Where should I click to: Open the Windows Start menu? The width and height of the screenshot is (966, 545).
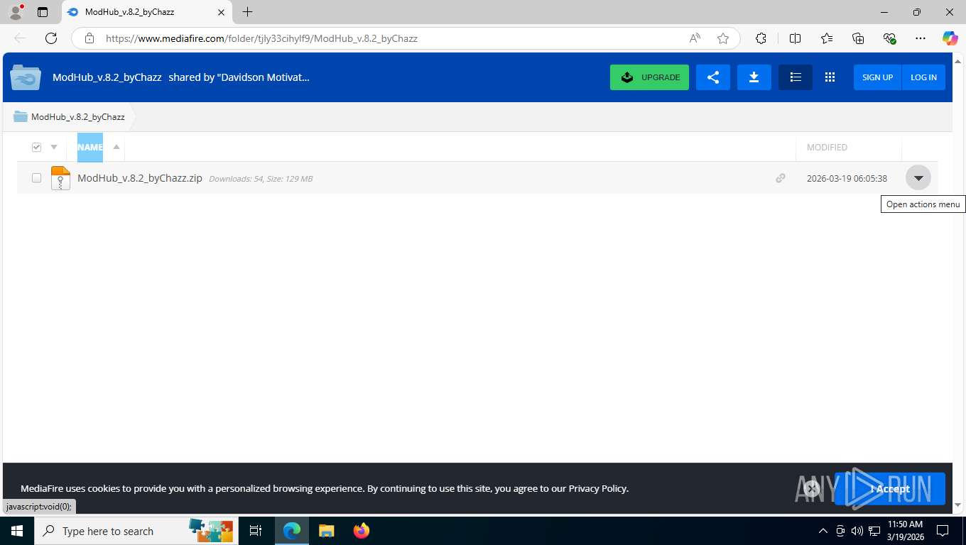coord(16,531)
